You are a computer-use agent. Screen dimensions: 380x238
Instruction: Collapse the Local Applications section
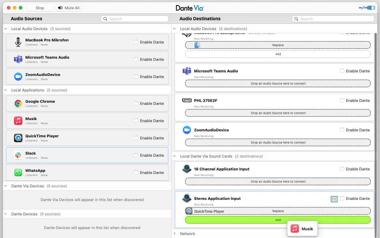[x=6, y=90]
